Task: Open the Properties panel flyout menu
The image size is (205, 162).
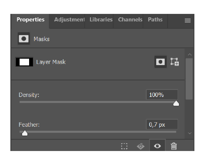Action: coord(188,21)
